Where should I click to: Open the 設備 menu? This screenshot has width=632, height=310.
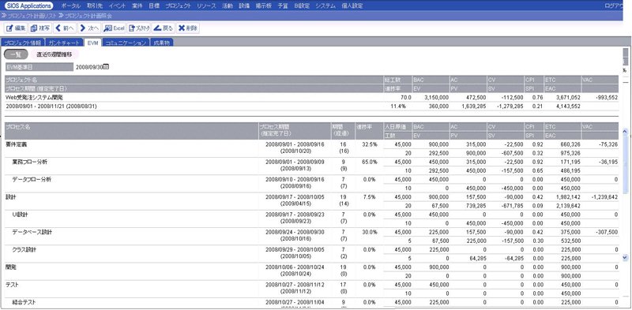[244, 6]
